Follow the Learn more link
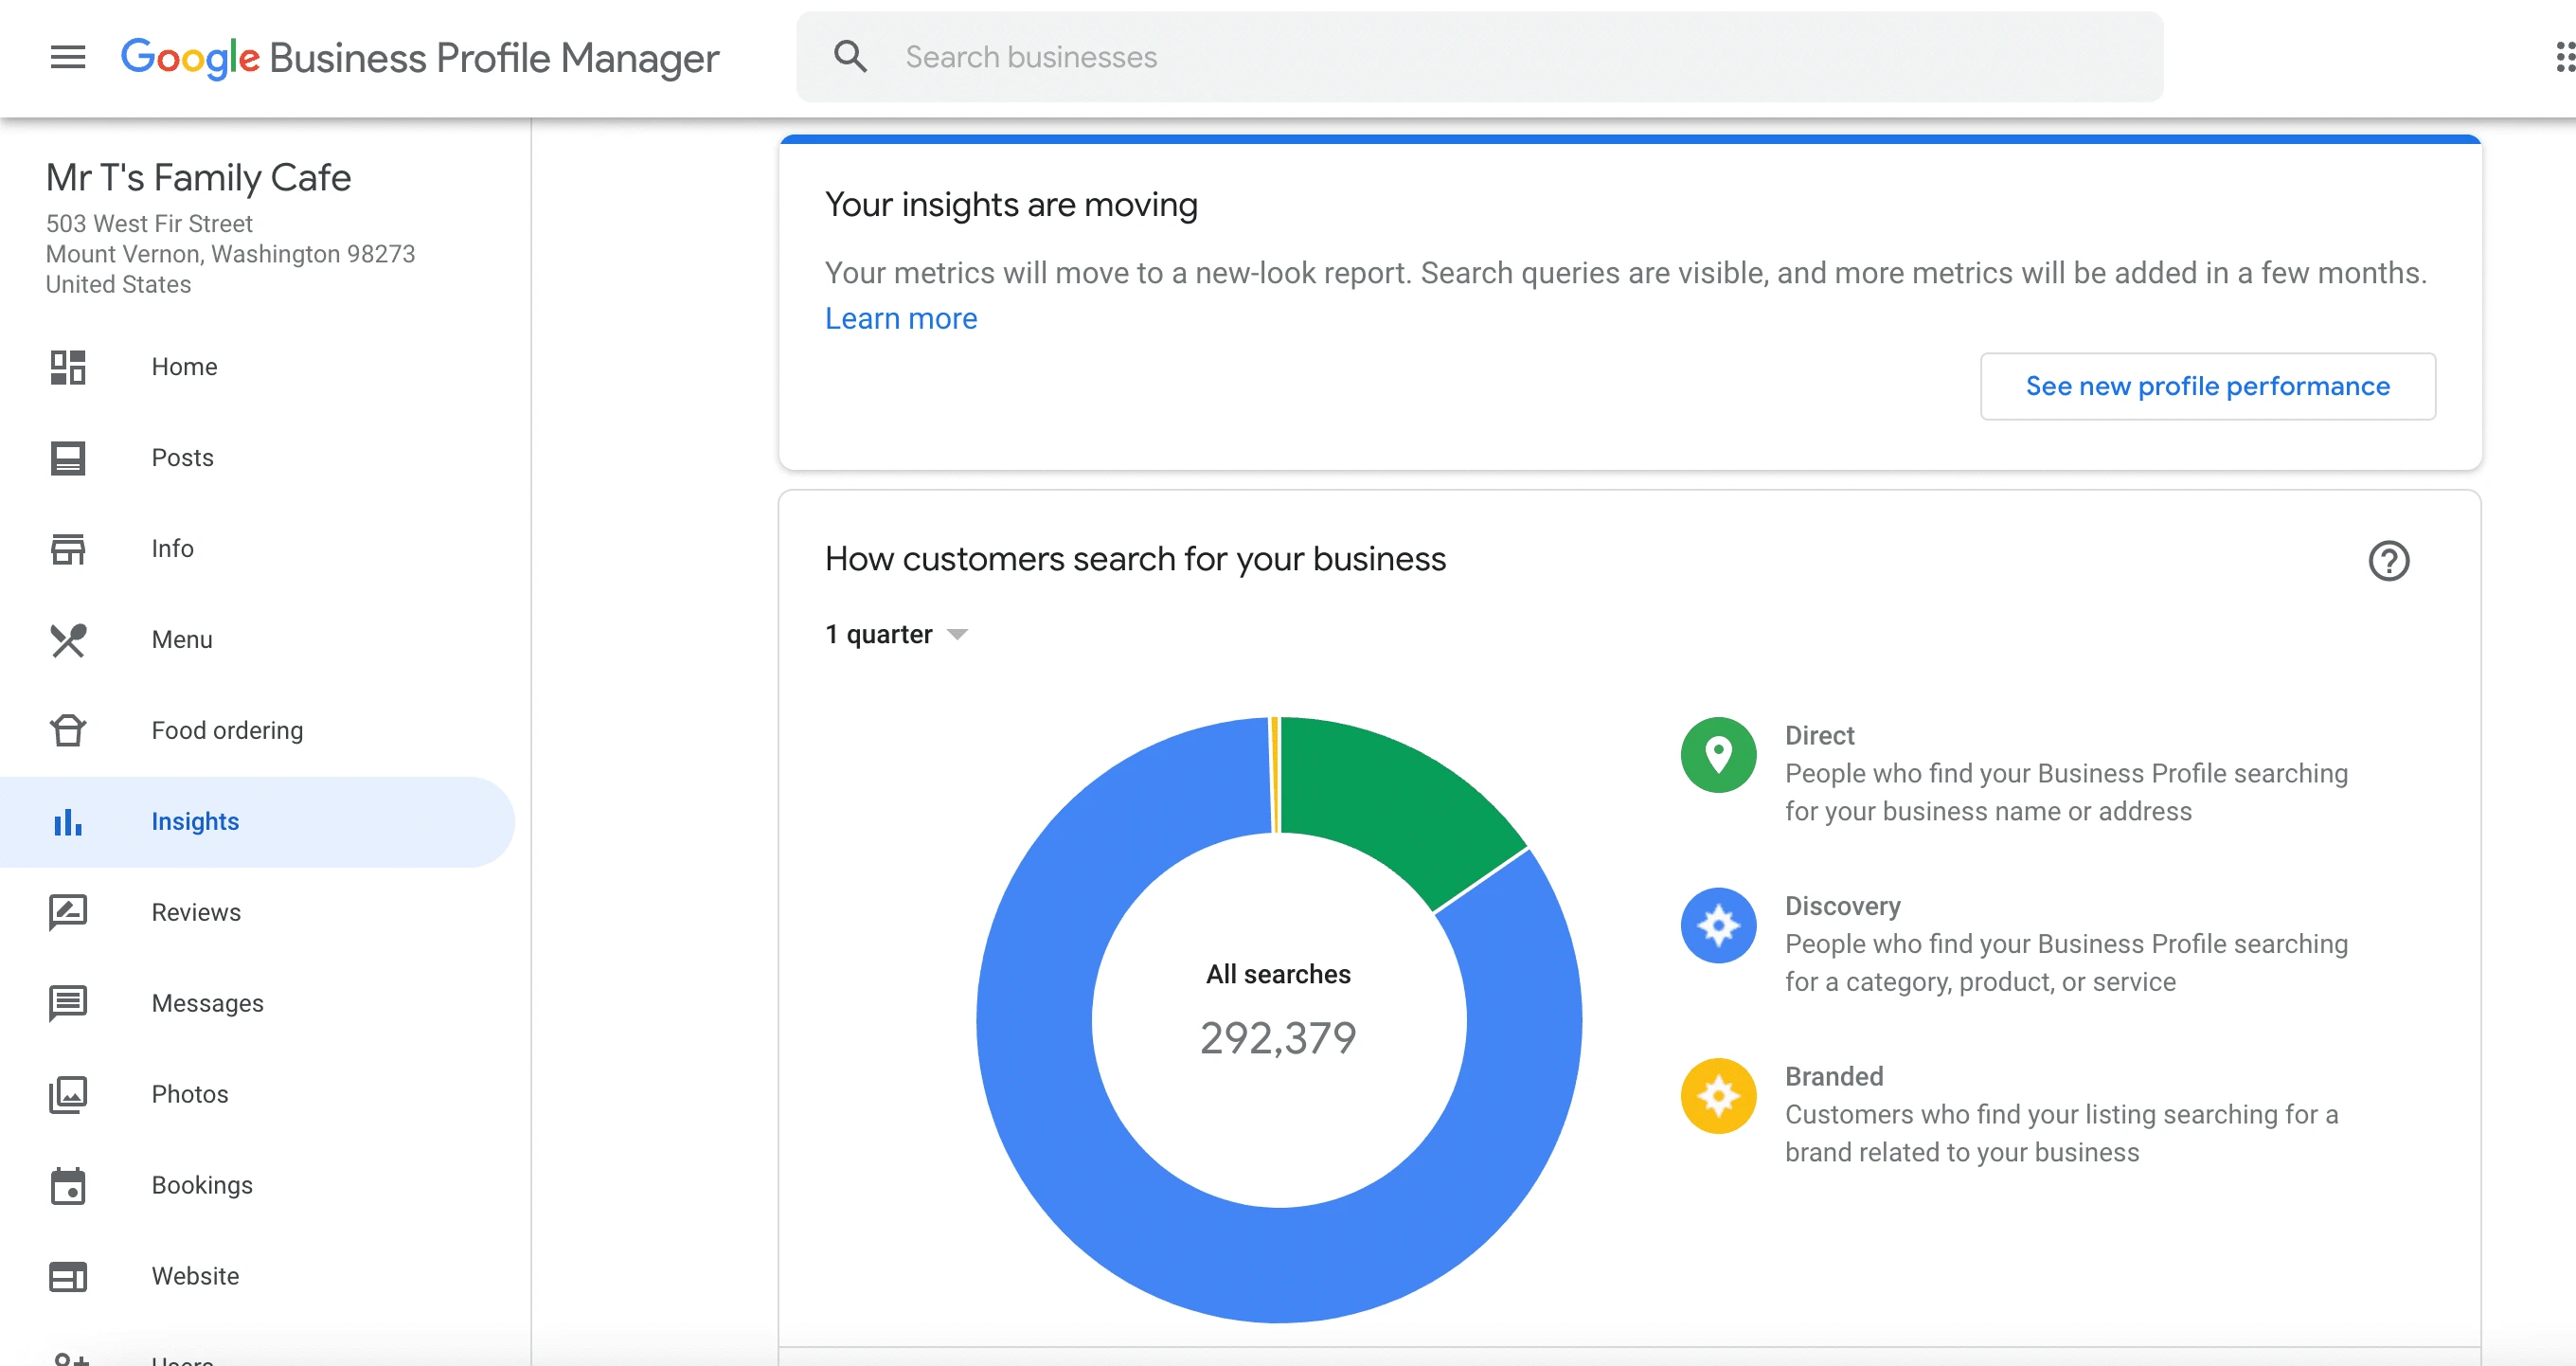The height and width of the screenshot is (1366, 2576). (x=901, y=318)
